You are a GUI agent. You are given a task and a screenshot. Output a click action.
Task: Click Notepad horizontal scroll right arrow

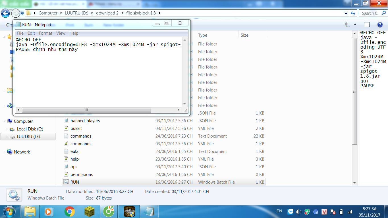(179, 110)
